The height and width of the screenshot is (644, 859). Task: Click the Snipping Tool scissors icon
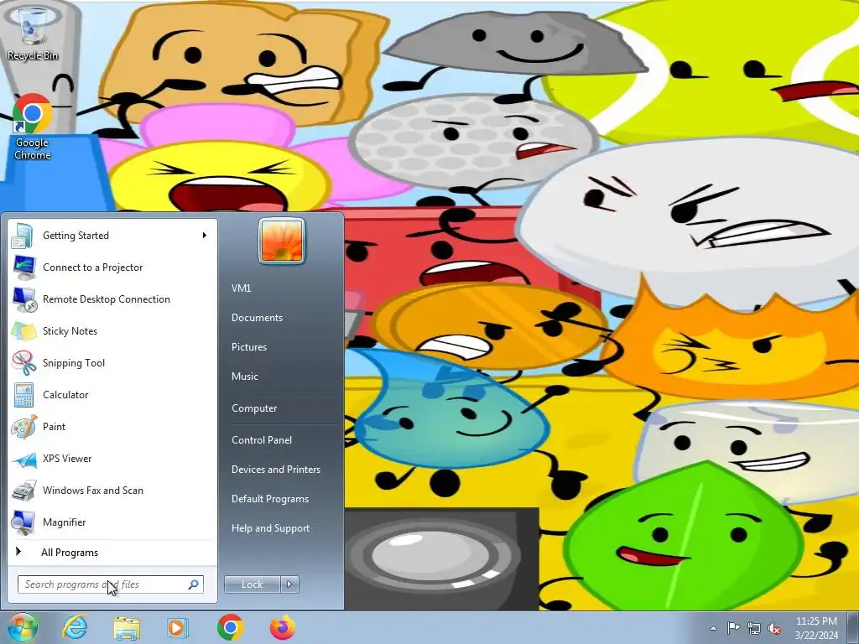(x=23, y=362)
